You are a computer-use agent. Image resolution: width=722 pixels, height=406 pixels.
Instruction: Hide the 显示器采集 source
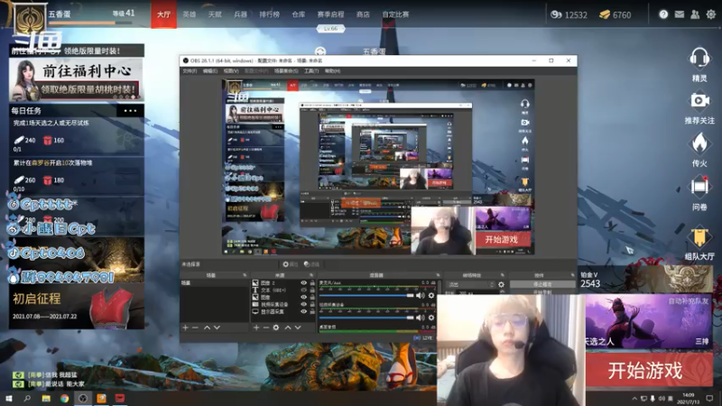point(303,311)
